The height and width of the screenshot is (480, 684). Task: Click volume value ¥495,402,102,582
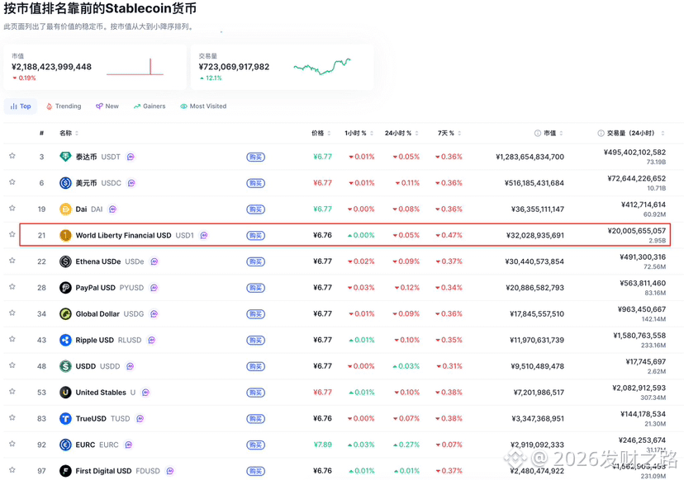point(634,152)
